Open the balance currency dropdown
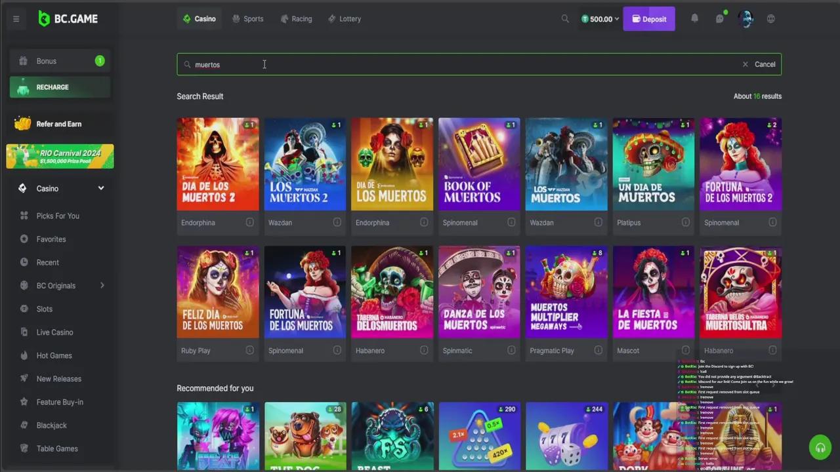Viewport: 840px width, 472px height. point(600,19)
